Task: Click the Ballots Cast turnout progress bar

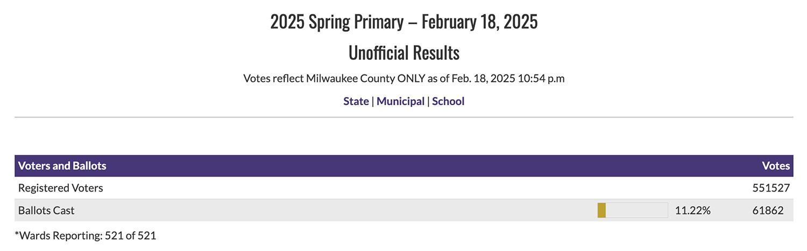Action: [x=633, y=210]
